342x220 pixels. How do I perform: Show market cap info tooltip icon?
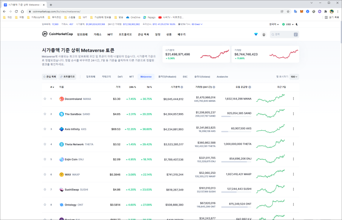click(182, 87)
